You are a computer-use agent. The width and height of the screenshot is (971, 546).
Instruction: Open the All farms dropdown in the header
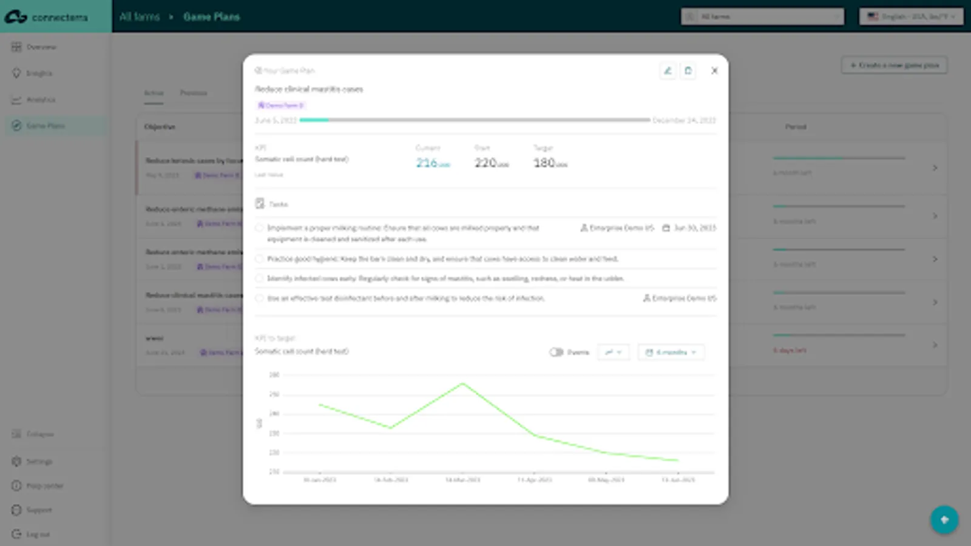coord(762,16)
